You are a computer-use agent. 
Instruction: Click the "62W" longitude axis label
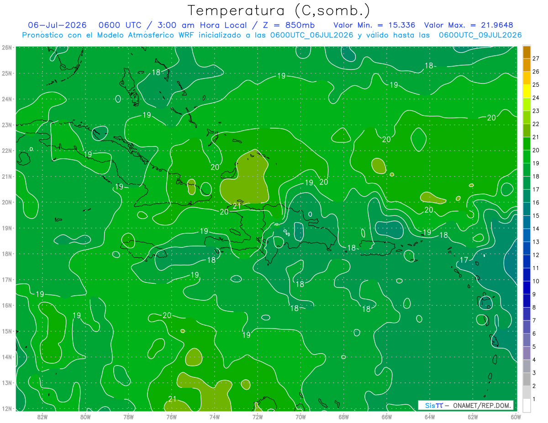[x=472, y=417]
